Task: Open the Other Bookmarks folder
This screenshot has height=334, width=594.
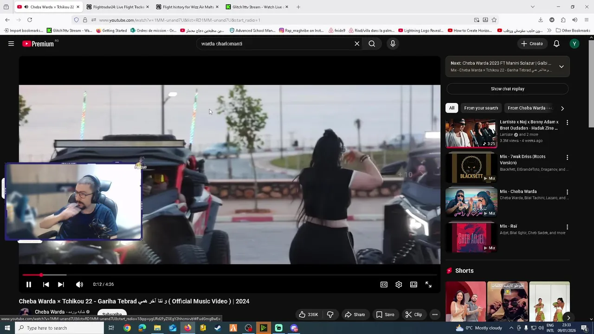Action: click(572, 31)
